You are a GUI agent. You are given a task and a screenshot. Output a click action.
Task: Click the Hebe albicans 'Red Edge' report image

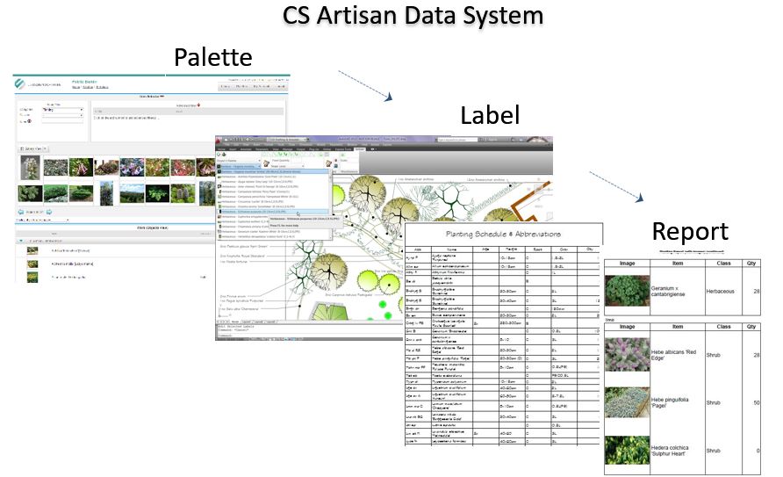click(x=628, y=354)
